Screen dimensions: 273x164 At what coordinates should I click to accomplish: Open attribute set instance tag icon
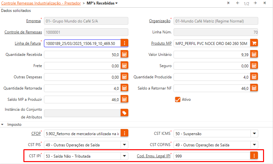coord(124,113)
